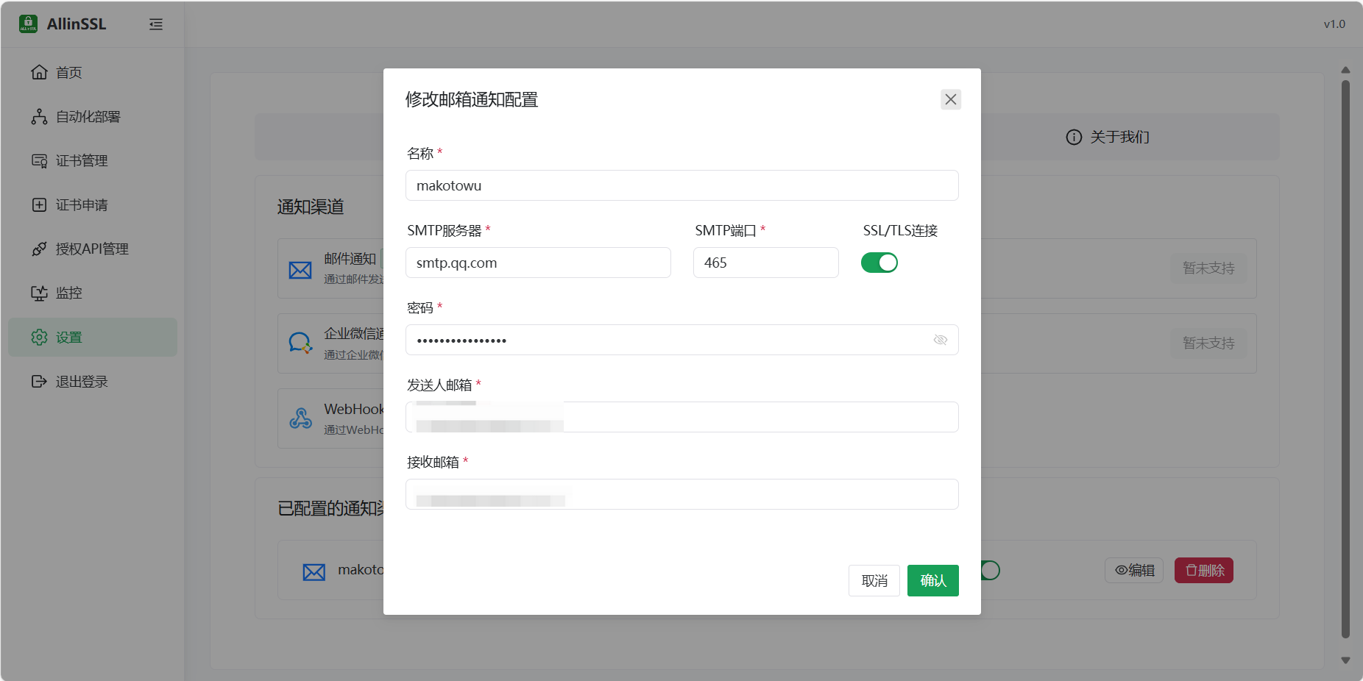Click the 证书申请 plus icon
1363x681 pixels.
40,204
